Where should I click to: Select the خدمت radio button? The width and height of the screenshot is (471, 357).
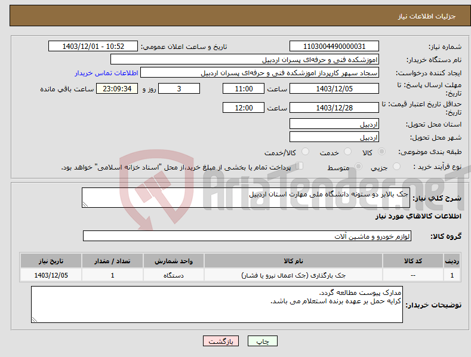(x=347, y=152)
